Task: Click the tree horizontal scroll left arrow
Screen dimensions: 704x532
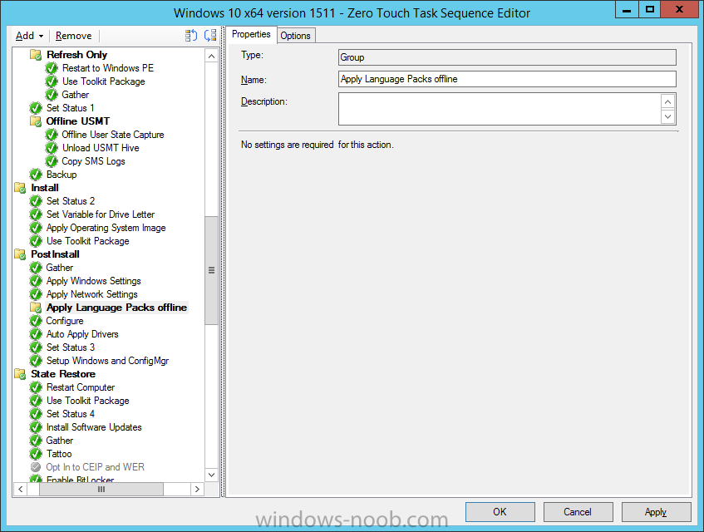Action: click(20, 489)
